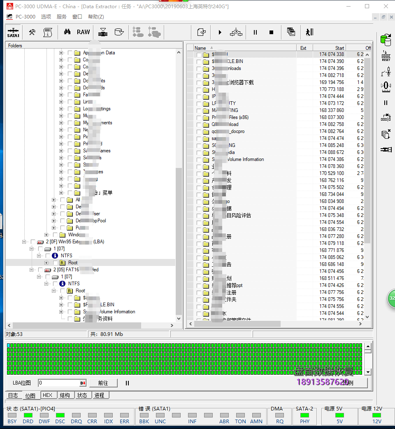The width and height of the screenshot is (395, 429).
Task: Click the signal probe icon in right sidebar
Action: [386, 72]
